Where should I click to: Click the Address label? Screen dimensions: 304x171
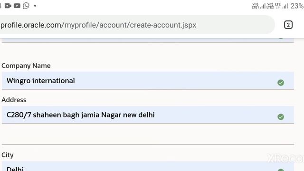tap(14, 100)
